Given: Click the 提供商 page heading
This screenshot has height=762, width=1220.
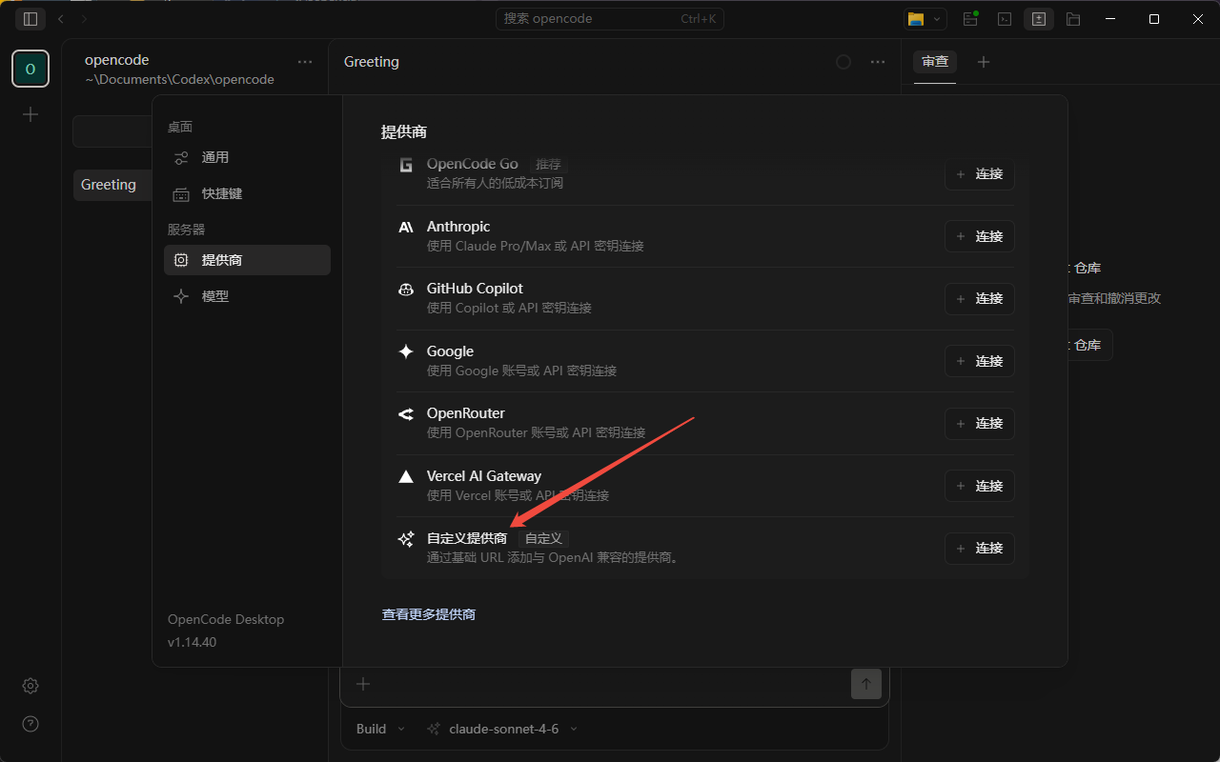Looking at the screenshot, I should click(404, 132).
